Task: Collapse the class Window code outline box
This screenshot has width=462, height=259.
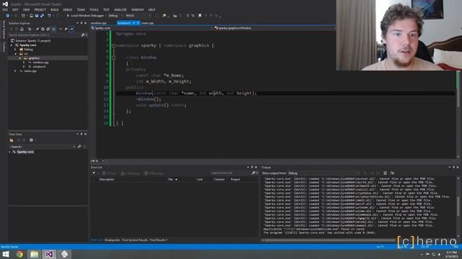Action: click(x=114, y=58)
